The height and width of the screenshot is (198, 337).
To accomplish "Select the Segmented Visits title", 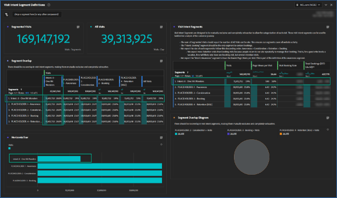I will tap(21, 26).
